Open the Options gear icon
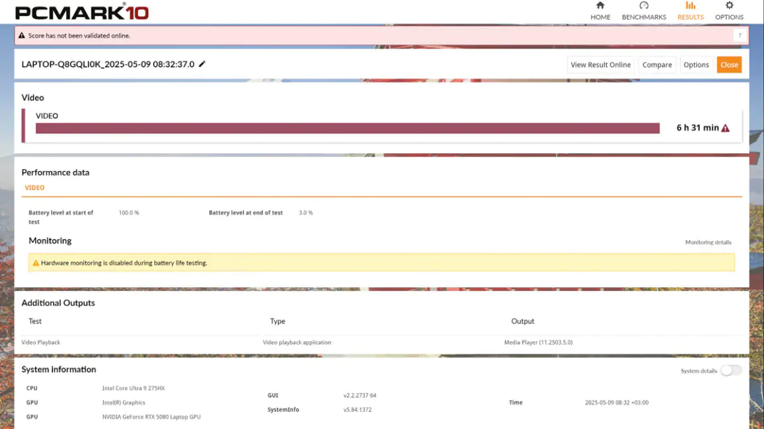 729,5
